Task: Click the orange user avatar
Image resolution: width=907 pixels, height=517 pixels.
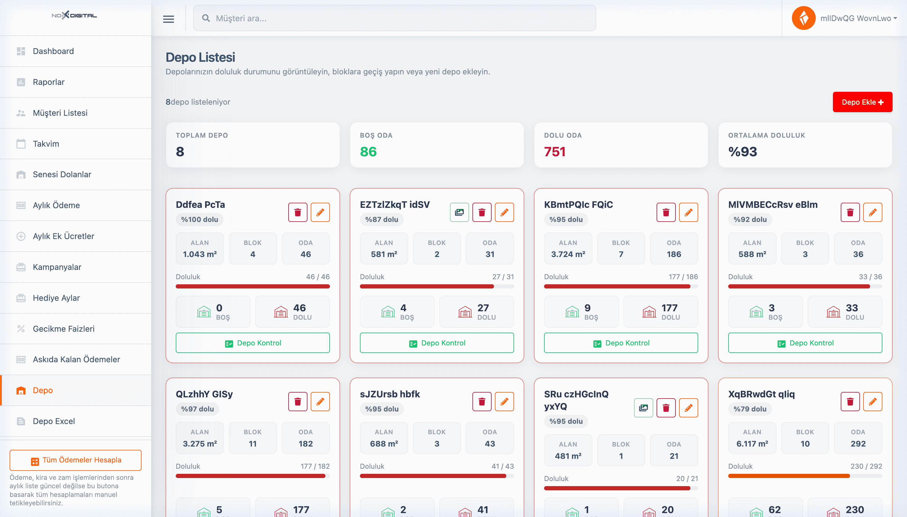Action: tap(803, 18)
